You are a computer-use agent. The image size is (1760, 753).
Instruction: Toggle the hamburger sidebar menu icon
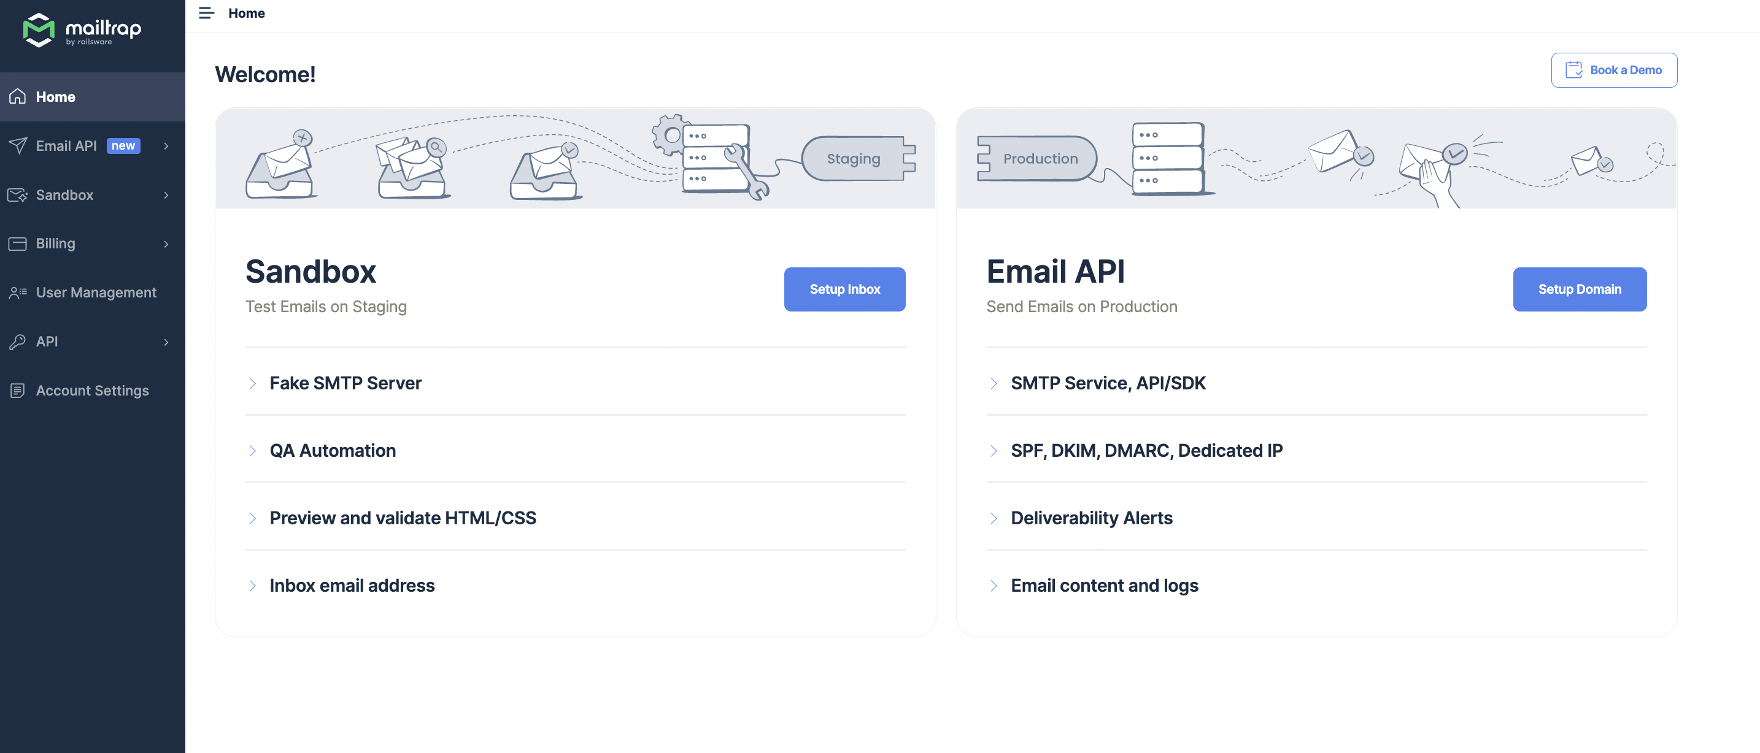(206, 13)
